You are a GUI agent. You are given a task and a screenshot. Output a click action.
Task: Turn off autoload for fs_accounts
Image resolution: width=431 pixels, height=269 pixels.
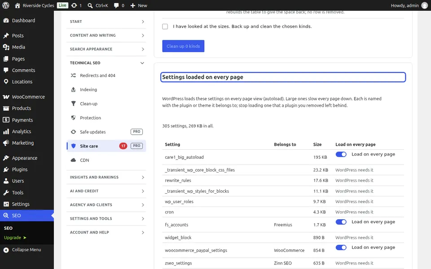341,222
